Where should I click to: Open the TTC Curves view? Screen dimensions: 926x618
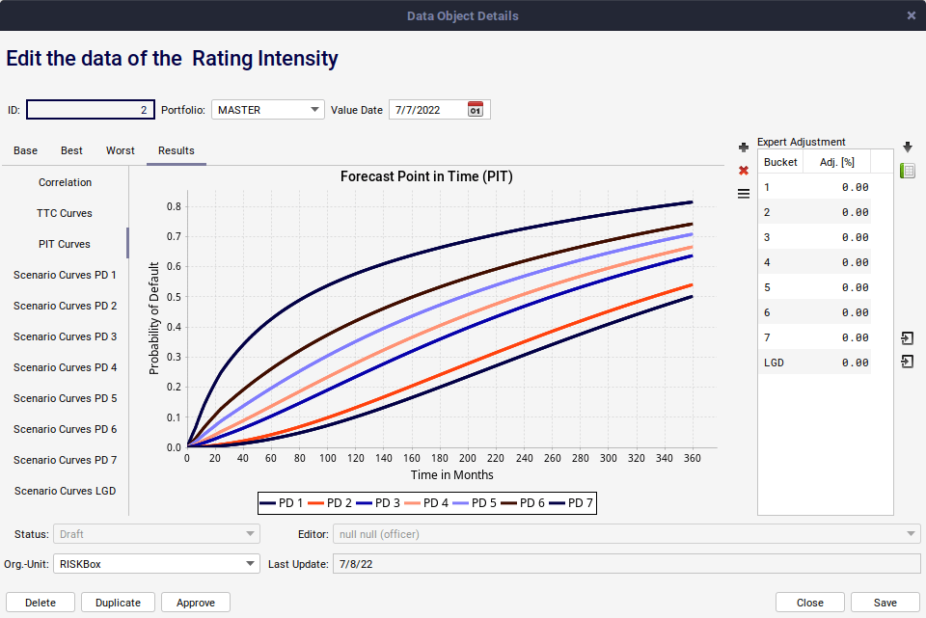[65, 213]
